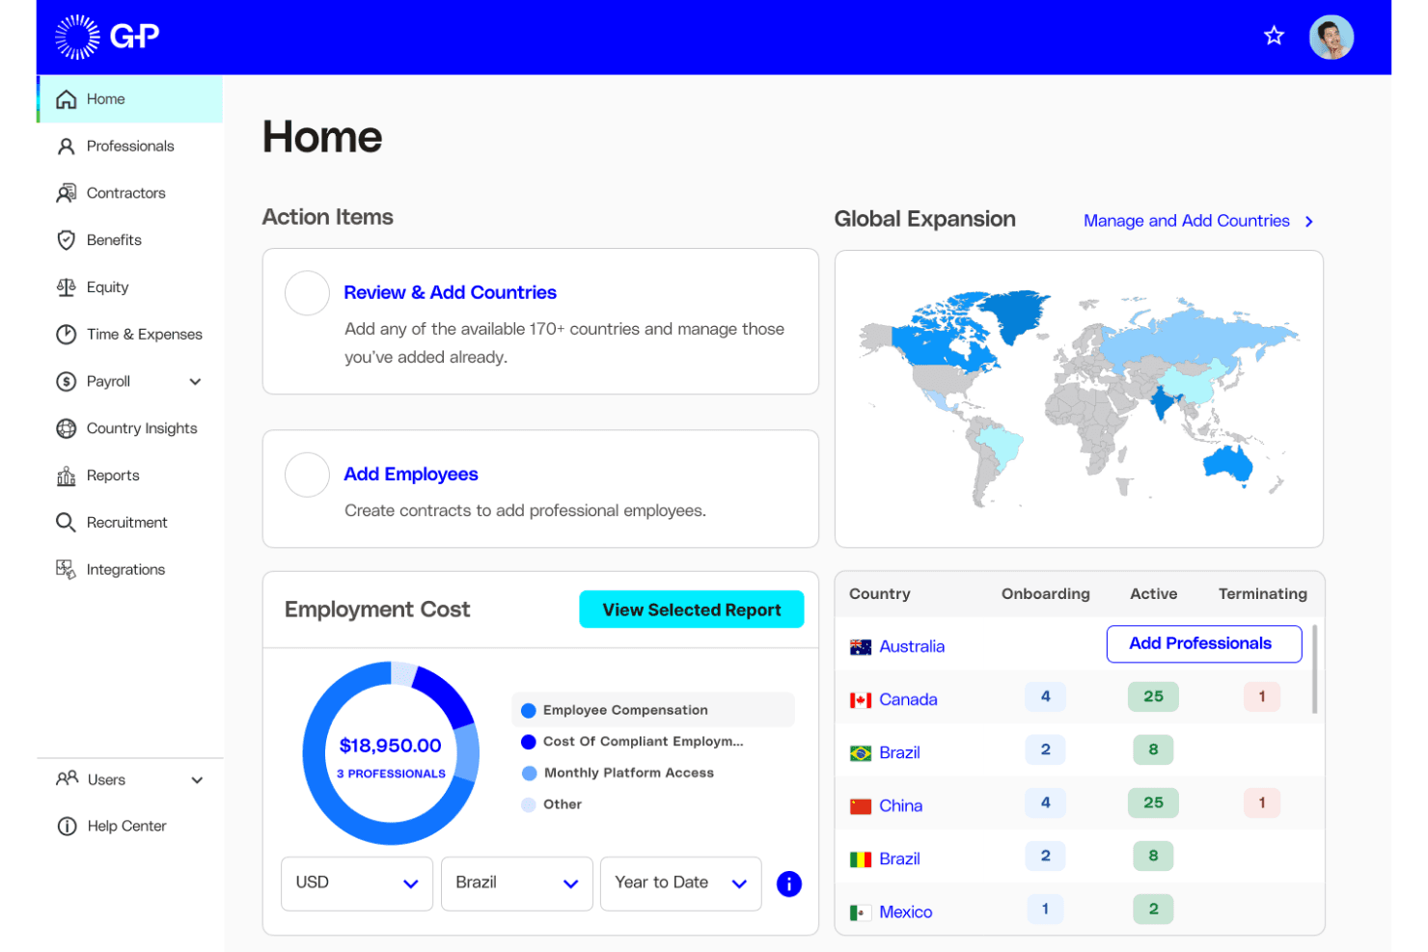The image size is (1428, 952).
Task: Open the Canada country link
Action: pyautogui.click(x=908, y=699)
